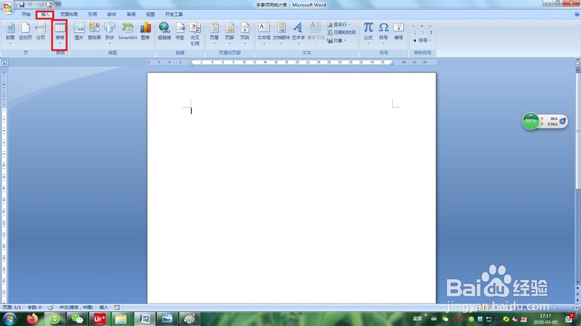Screen dimensions: 581x326
Task: Insert a cross-reference (交叉引用)
Action: [x=195, y=34]
